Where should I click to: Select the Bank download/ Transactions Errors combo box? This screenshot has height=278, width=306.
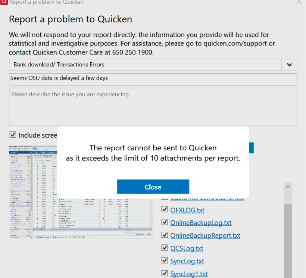pos(153,65)
